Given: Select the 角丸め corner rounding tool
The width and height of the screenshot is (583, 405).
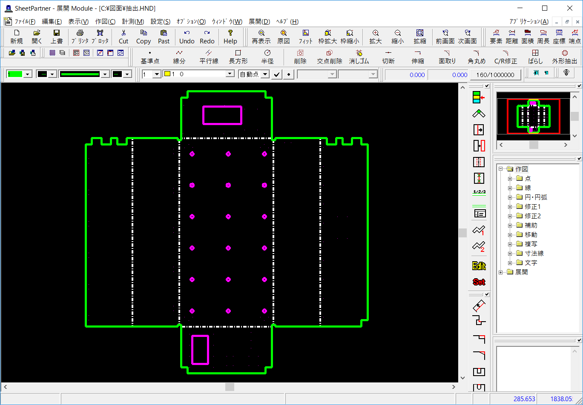Looking at the screenshot, I should click(x=477, y=57).
